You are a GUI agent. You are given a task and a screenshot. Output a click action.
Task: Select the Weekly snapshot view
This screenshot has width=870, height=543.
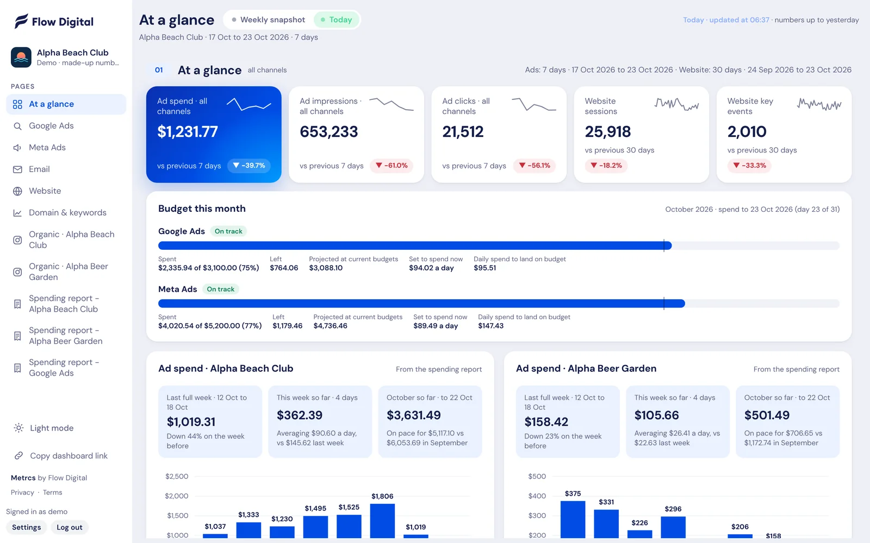coord(268,20)
